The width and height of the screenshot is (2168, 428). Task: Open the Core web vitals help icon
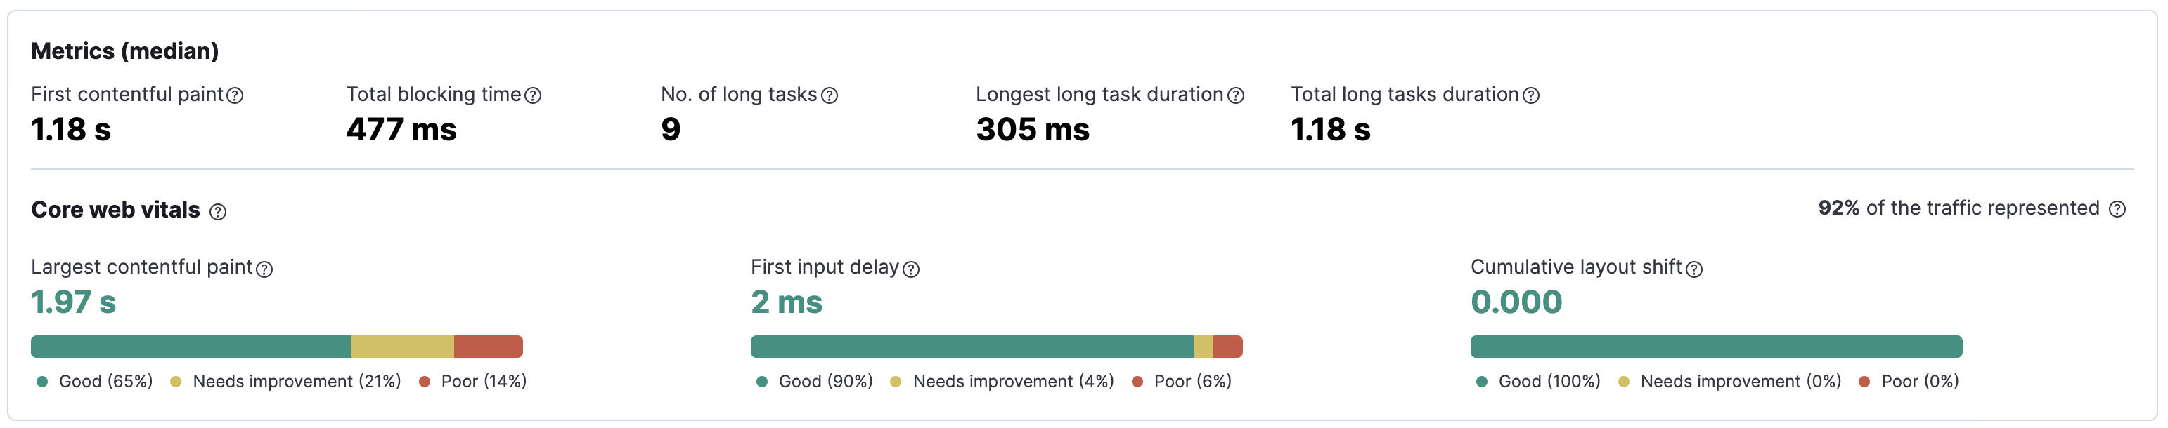click(219, 213)
